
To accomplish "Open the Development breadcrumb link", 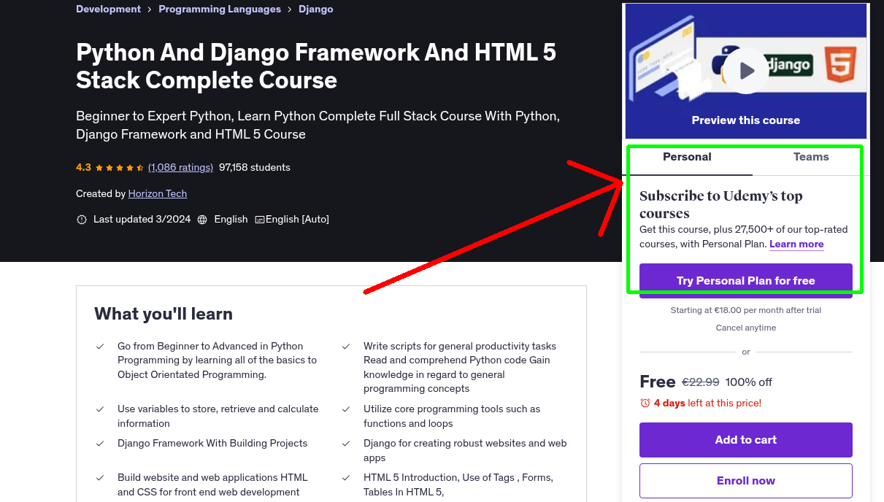I will coord(108,9).
